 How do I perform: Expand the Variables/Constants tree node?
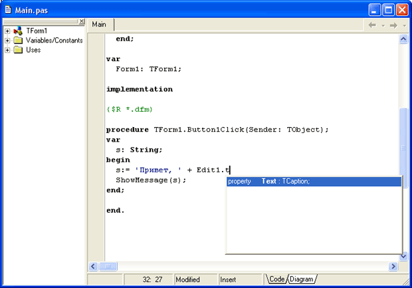(x=7, y=41)
